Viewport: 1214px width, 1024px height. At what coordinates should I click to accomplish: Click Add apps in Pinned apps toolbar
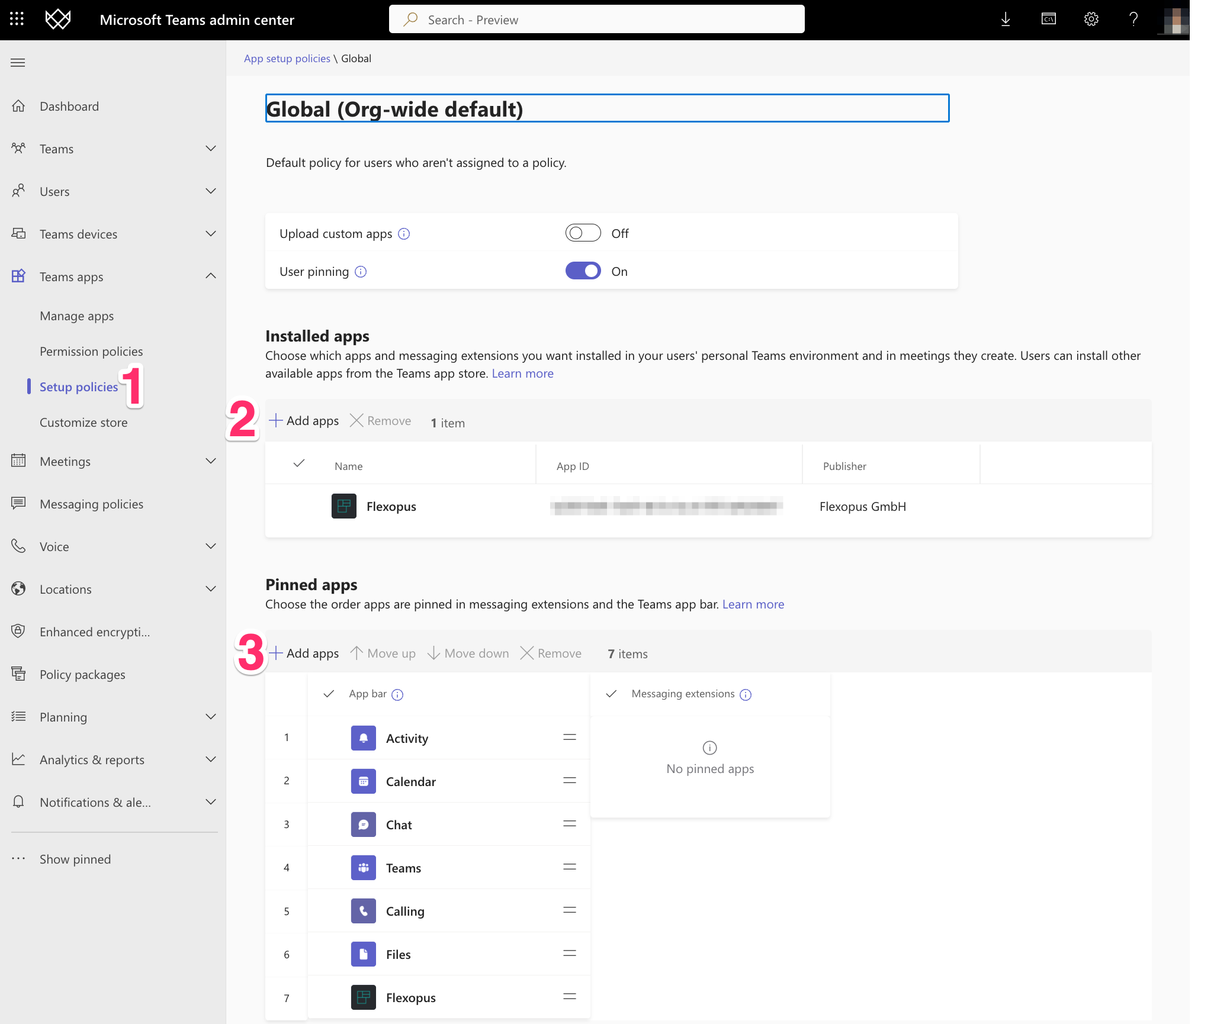point(304,653)
